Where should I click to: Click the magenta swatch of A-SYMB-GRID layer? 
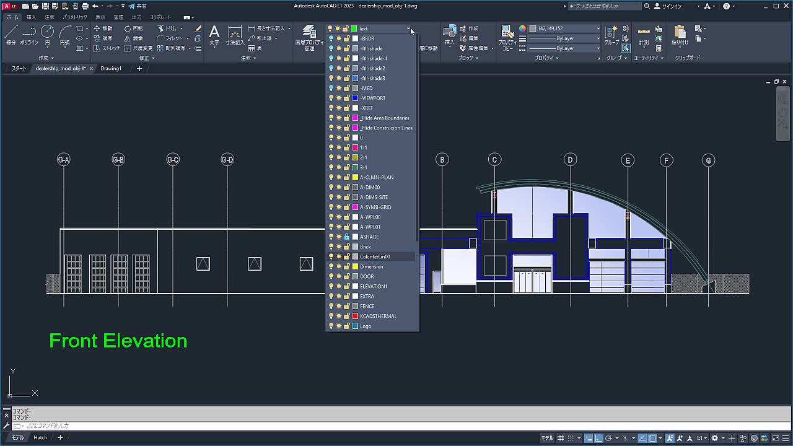[x=355, y=207]
